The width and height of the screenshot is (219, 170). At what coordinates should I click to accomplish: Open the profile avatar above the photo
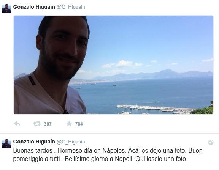(x=6, y=9)
